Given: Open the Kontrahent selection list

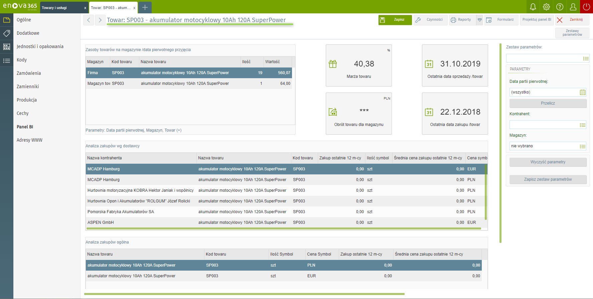Looking at the screenshot, I should (x=582, y=125).
